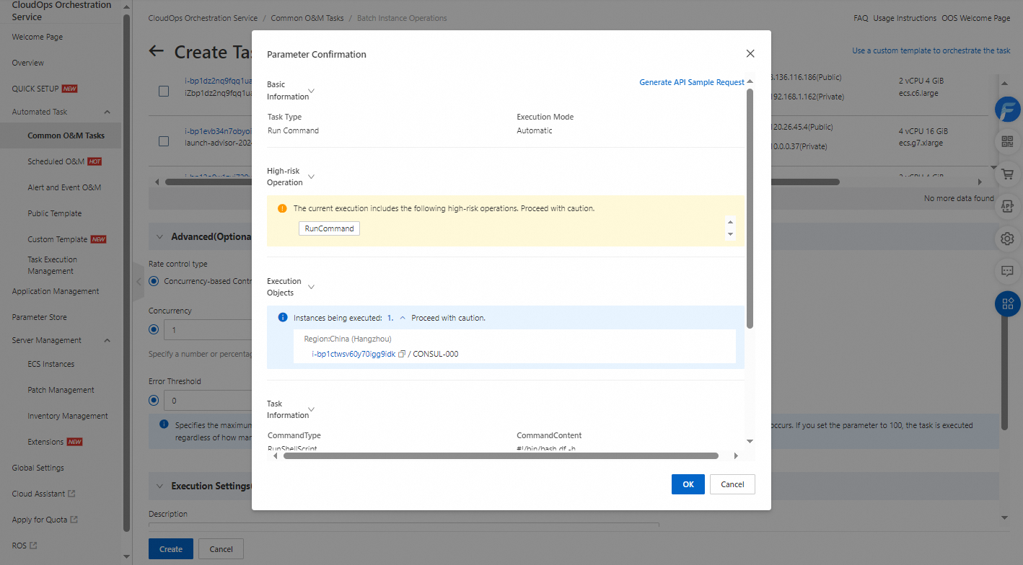Click Use a custom template to orchestrate link
Viewport: 1023px width, 565px height.
pos(931,50)
